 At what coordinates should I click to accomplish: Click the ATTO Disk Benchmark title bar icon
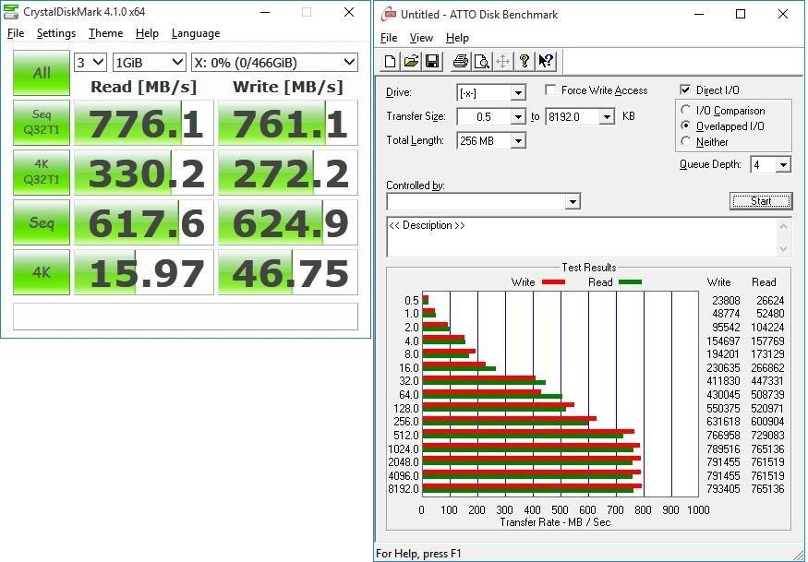(388, 14)
